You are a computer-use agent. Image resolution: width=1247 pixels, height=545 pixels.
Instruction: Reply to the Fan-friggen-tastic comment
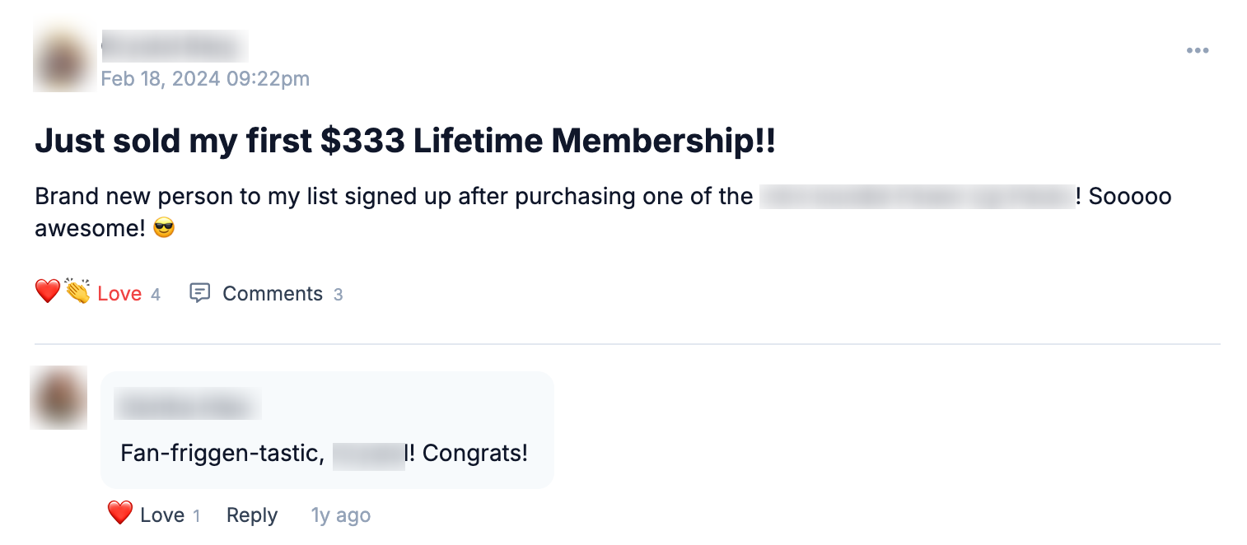[252, 515]
